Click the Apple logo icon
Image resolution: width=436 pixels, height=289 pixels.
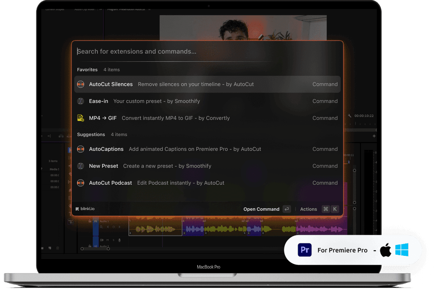coord(386,250)
